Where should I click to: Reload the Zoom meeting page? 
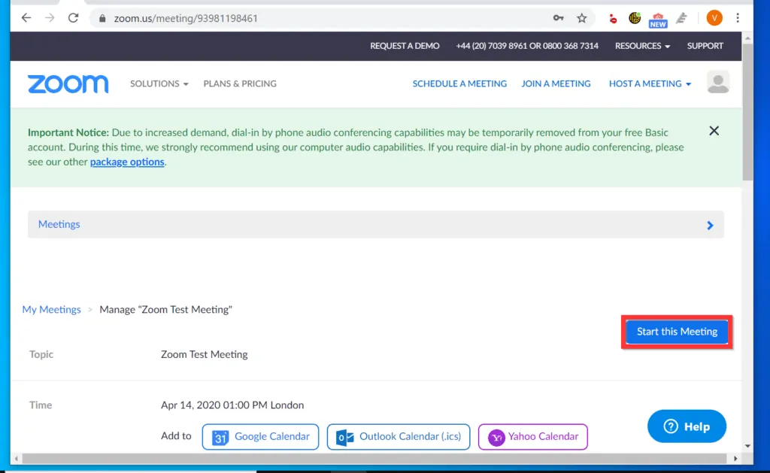tap(73, 18)
